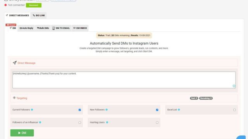The height and width of the screenshot is (139, 248).
Task: Click the Sent count badge
Action: [x=194, y=98]
